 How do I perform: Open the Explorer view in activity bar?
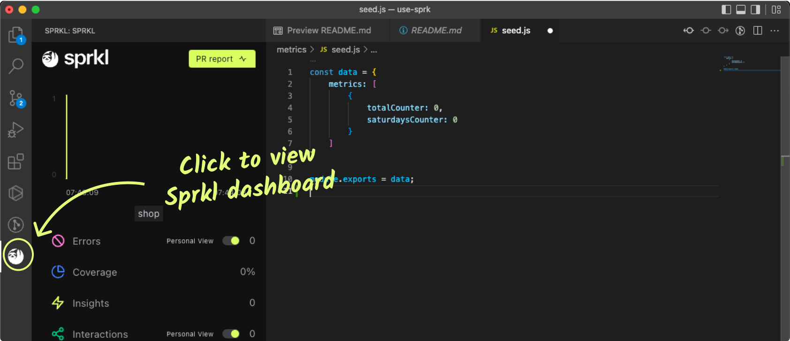15,35
